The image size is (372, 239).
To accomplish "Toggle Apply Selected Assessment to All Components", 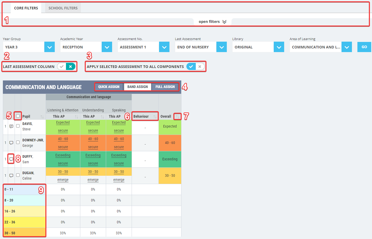I will point(195,67).
